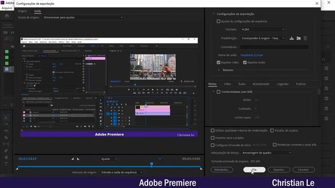
Task: Collapse Configurações de exportação section
Action: (213, 14)
